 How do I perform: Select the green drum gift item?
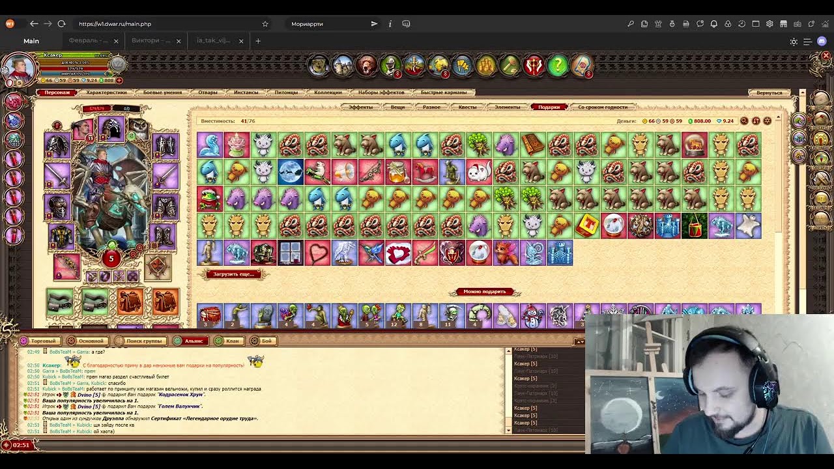[694, 225]
